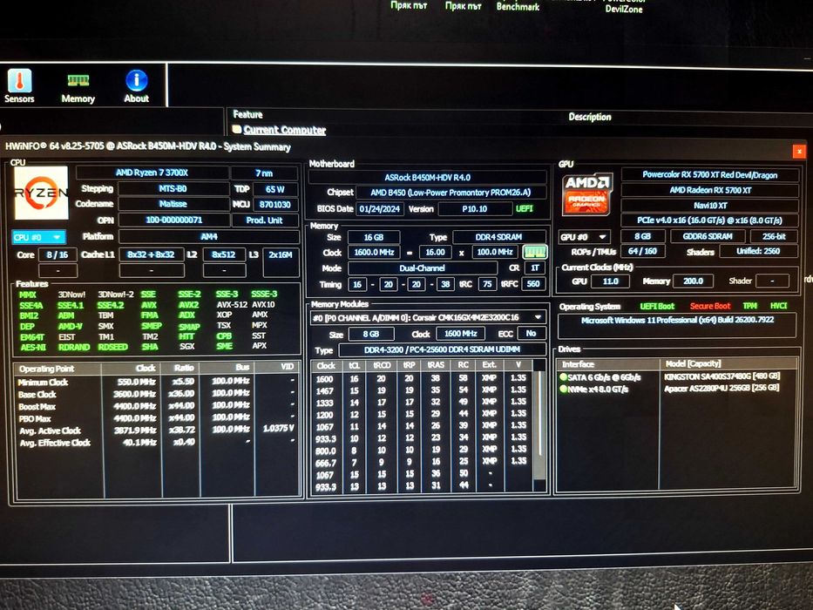Click the Model [Capacity] column header
813x610 pixels.
tap(728, 363)
